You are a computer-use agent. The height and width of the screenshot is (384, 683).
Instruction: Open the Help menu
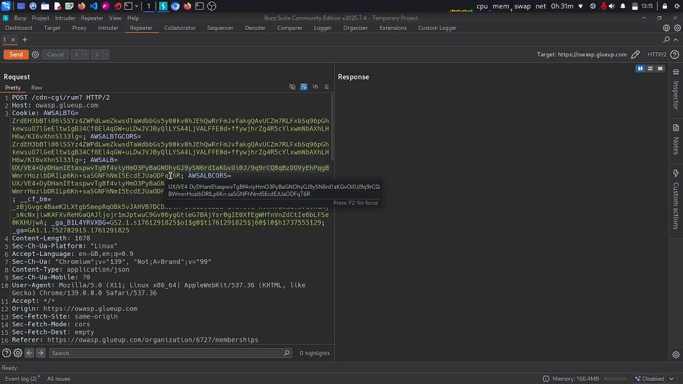133,18
